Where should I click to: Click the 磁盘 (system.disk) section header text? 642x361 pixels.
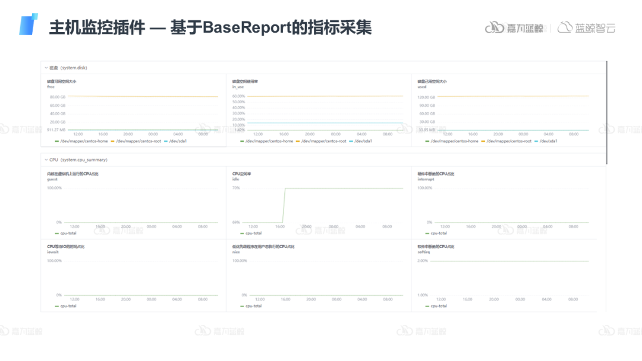(x=68, y=68)
